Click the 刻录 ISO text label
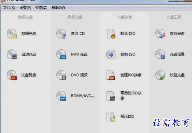Screen dimensions: 192x133 click(128, 34)
